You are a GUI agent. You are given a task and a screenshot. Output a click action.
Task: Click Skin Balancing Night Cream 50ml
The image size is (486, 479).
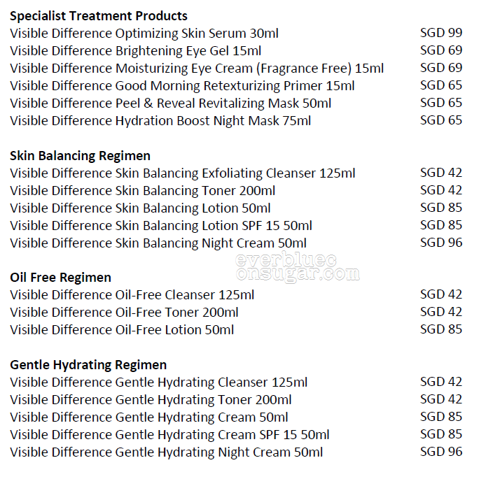[x=158, y=243]
